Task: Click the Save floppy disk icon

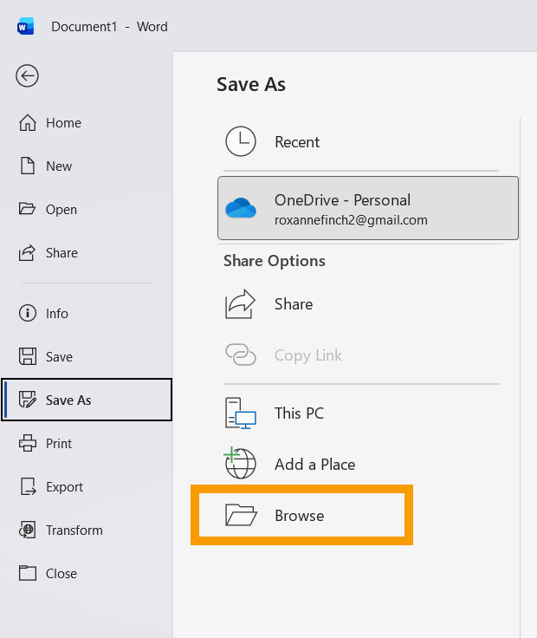Action: (28, 357)
